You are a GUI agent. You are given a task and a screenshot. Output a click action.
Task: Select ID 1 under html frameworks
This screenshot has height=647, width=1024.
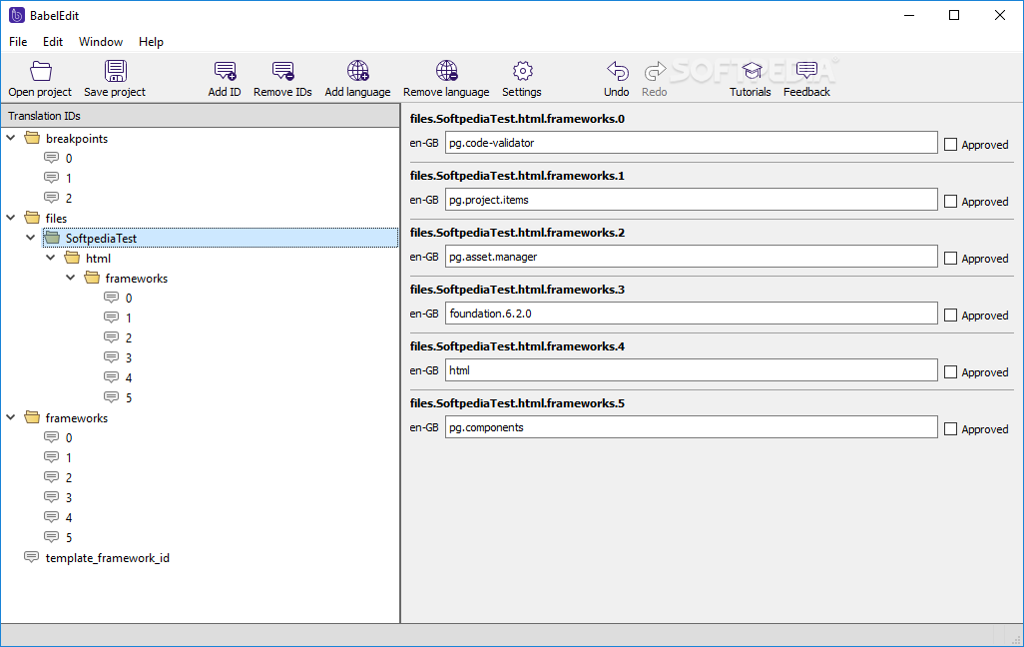click(129, 319)
